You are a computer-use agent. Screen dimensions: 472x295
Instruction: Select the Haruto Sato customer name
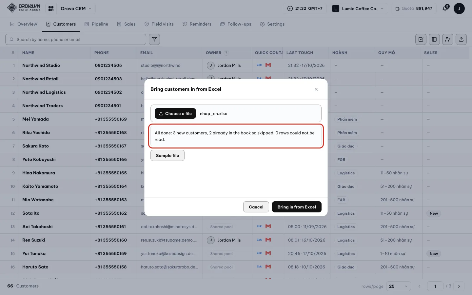[x=35, y=267]
